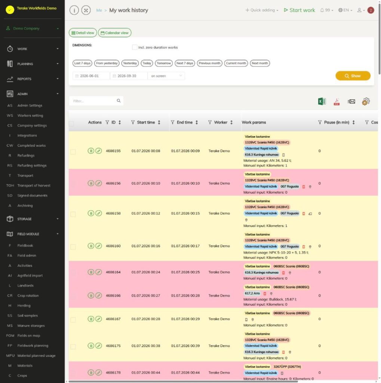
Task: Edit work entry 4686158
Action: click(99, 213)
